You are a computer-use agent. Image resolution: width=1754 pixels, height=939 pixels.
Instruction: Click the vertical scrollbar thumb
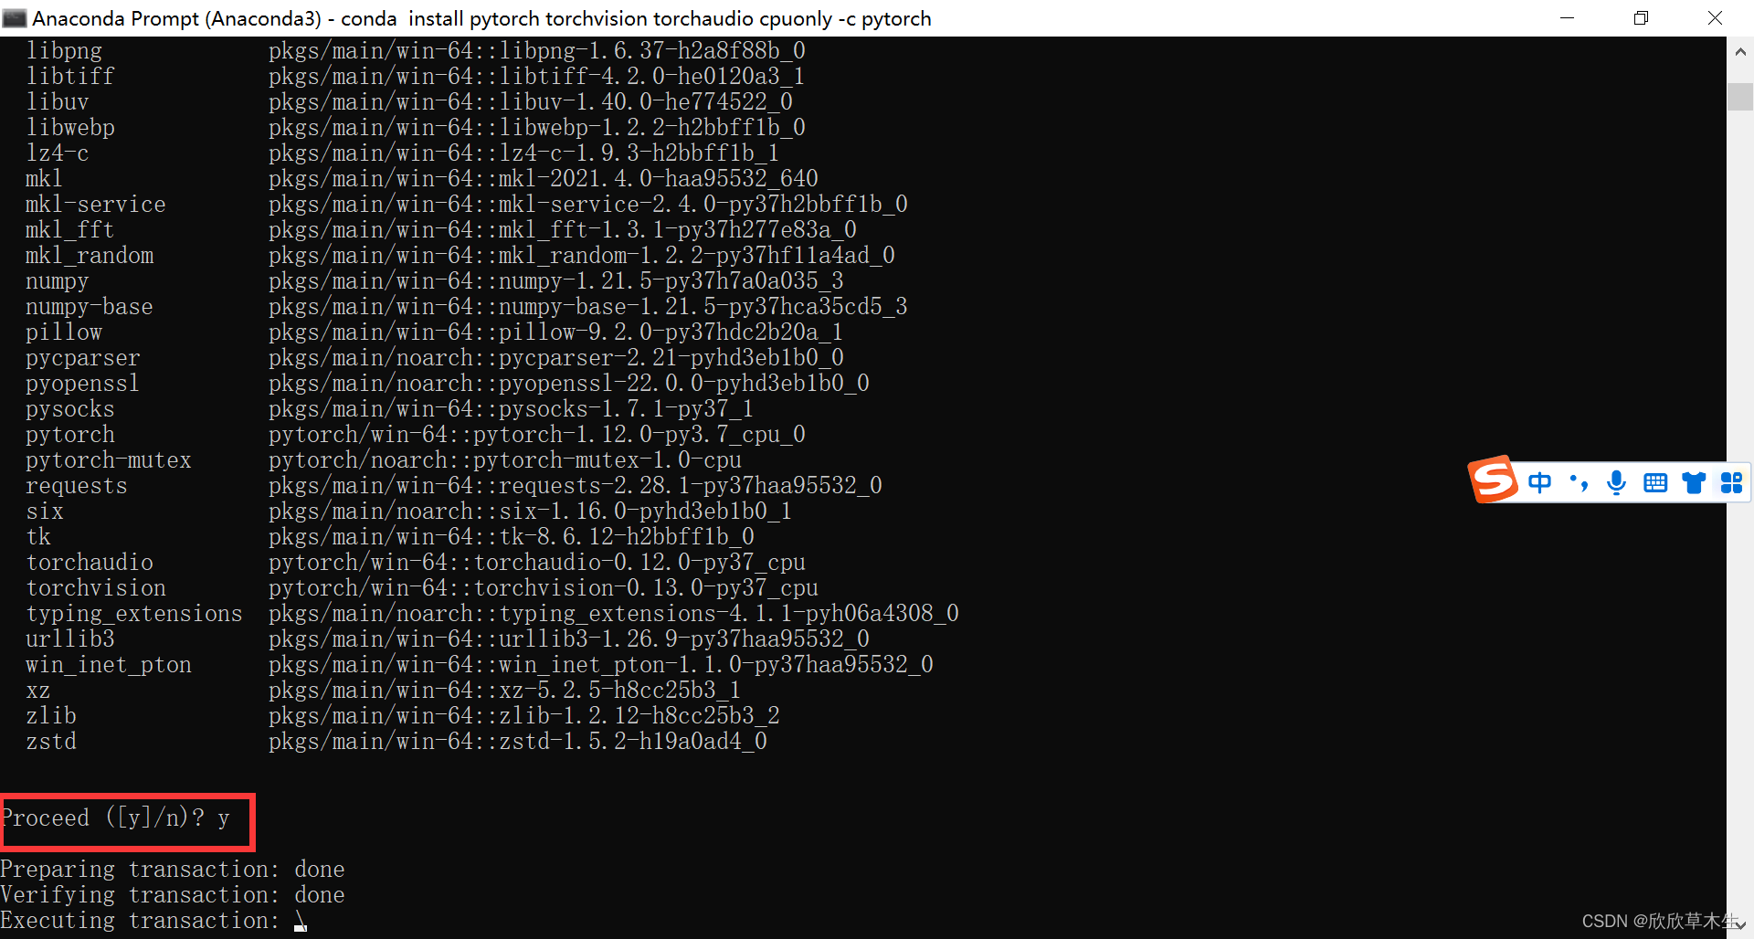[x=1740, y=97]
